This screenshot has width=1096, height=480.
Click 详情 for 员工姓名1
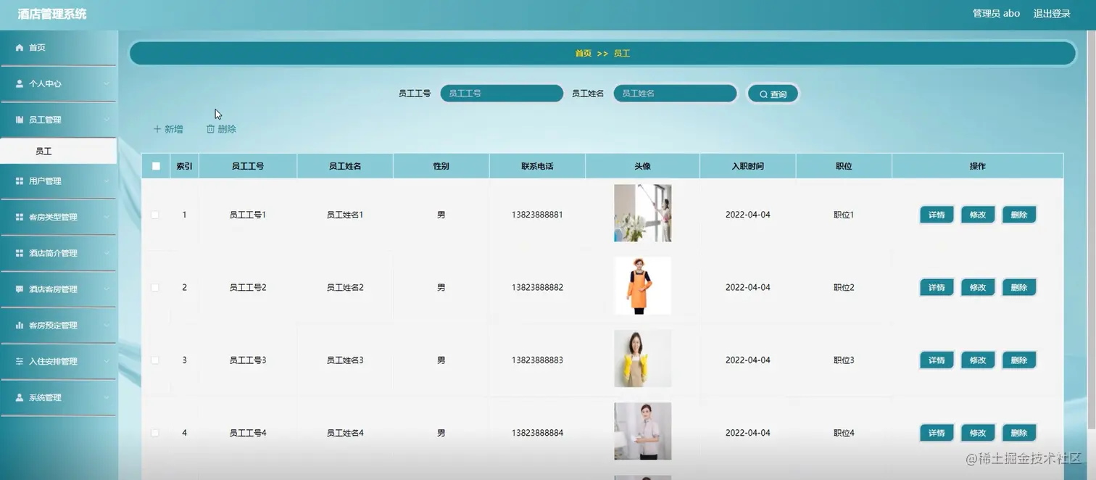coord(937,215)
